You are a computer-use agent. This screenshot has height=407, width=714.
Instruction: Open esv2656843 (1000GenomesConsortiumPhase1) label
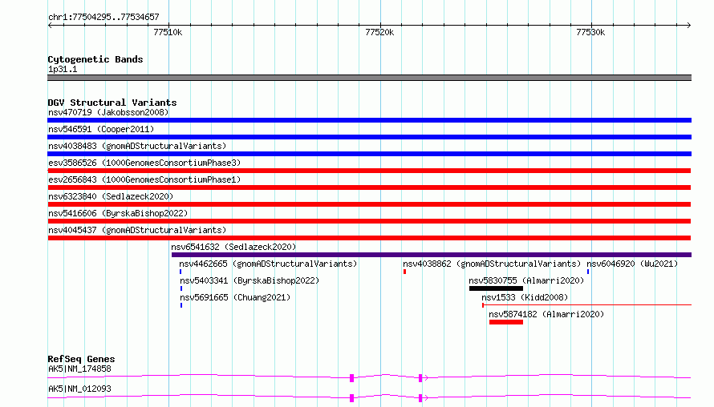click(144, 179)
